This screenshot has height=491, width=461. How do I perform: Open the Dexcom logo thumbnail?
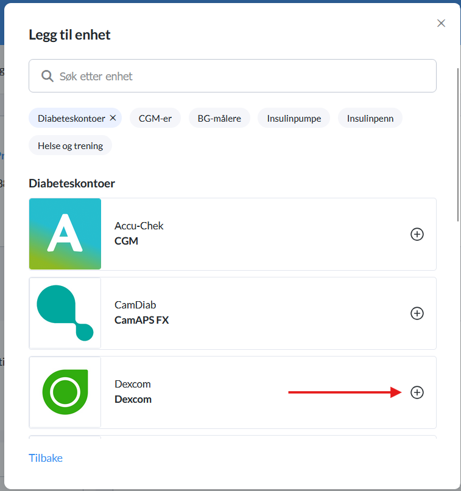[65, 392]
